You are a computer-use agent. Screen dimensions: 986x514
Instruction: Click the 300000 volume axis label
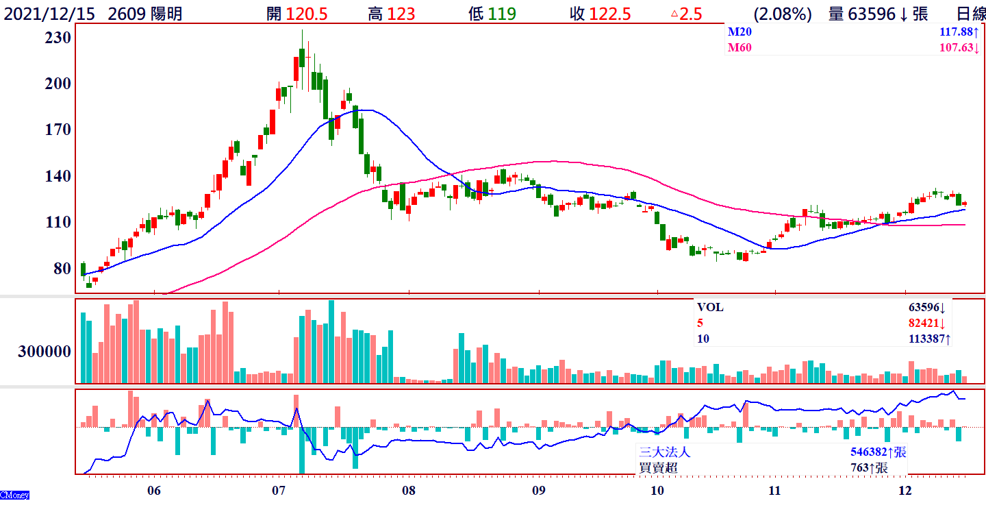(x=45, y=352)
